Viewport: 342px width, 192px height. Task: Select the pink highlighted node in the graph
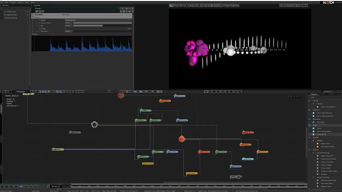pos(248,132)
